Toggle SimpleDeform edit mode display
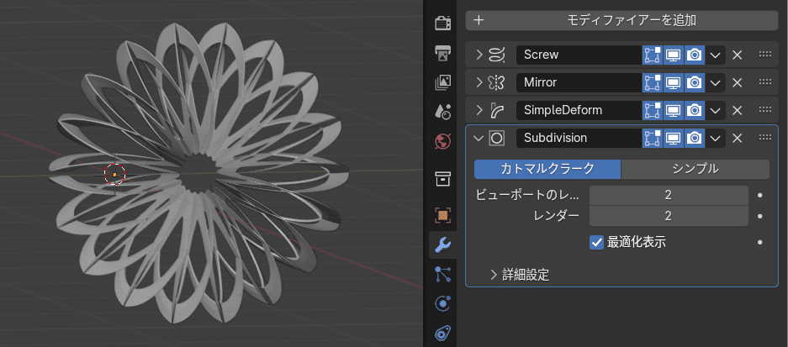Screen dimensions: 788x347 [x=653, y=110]
